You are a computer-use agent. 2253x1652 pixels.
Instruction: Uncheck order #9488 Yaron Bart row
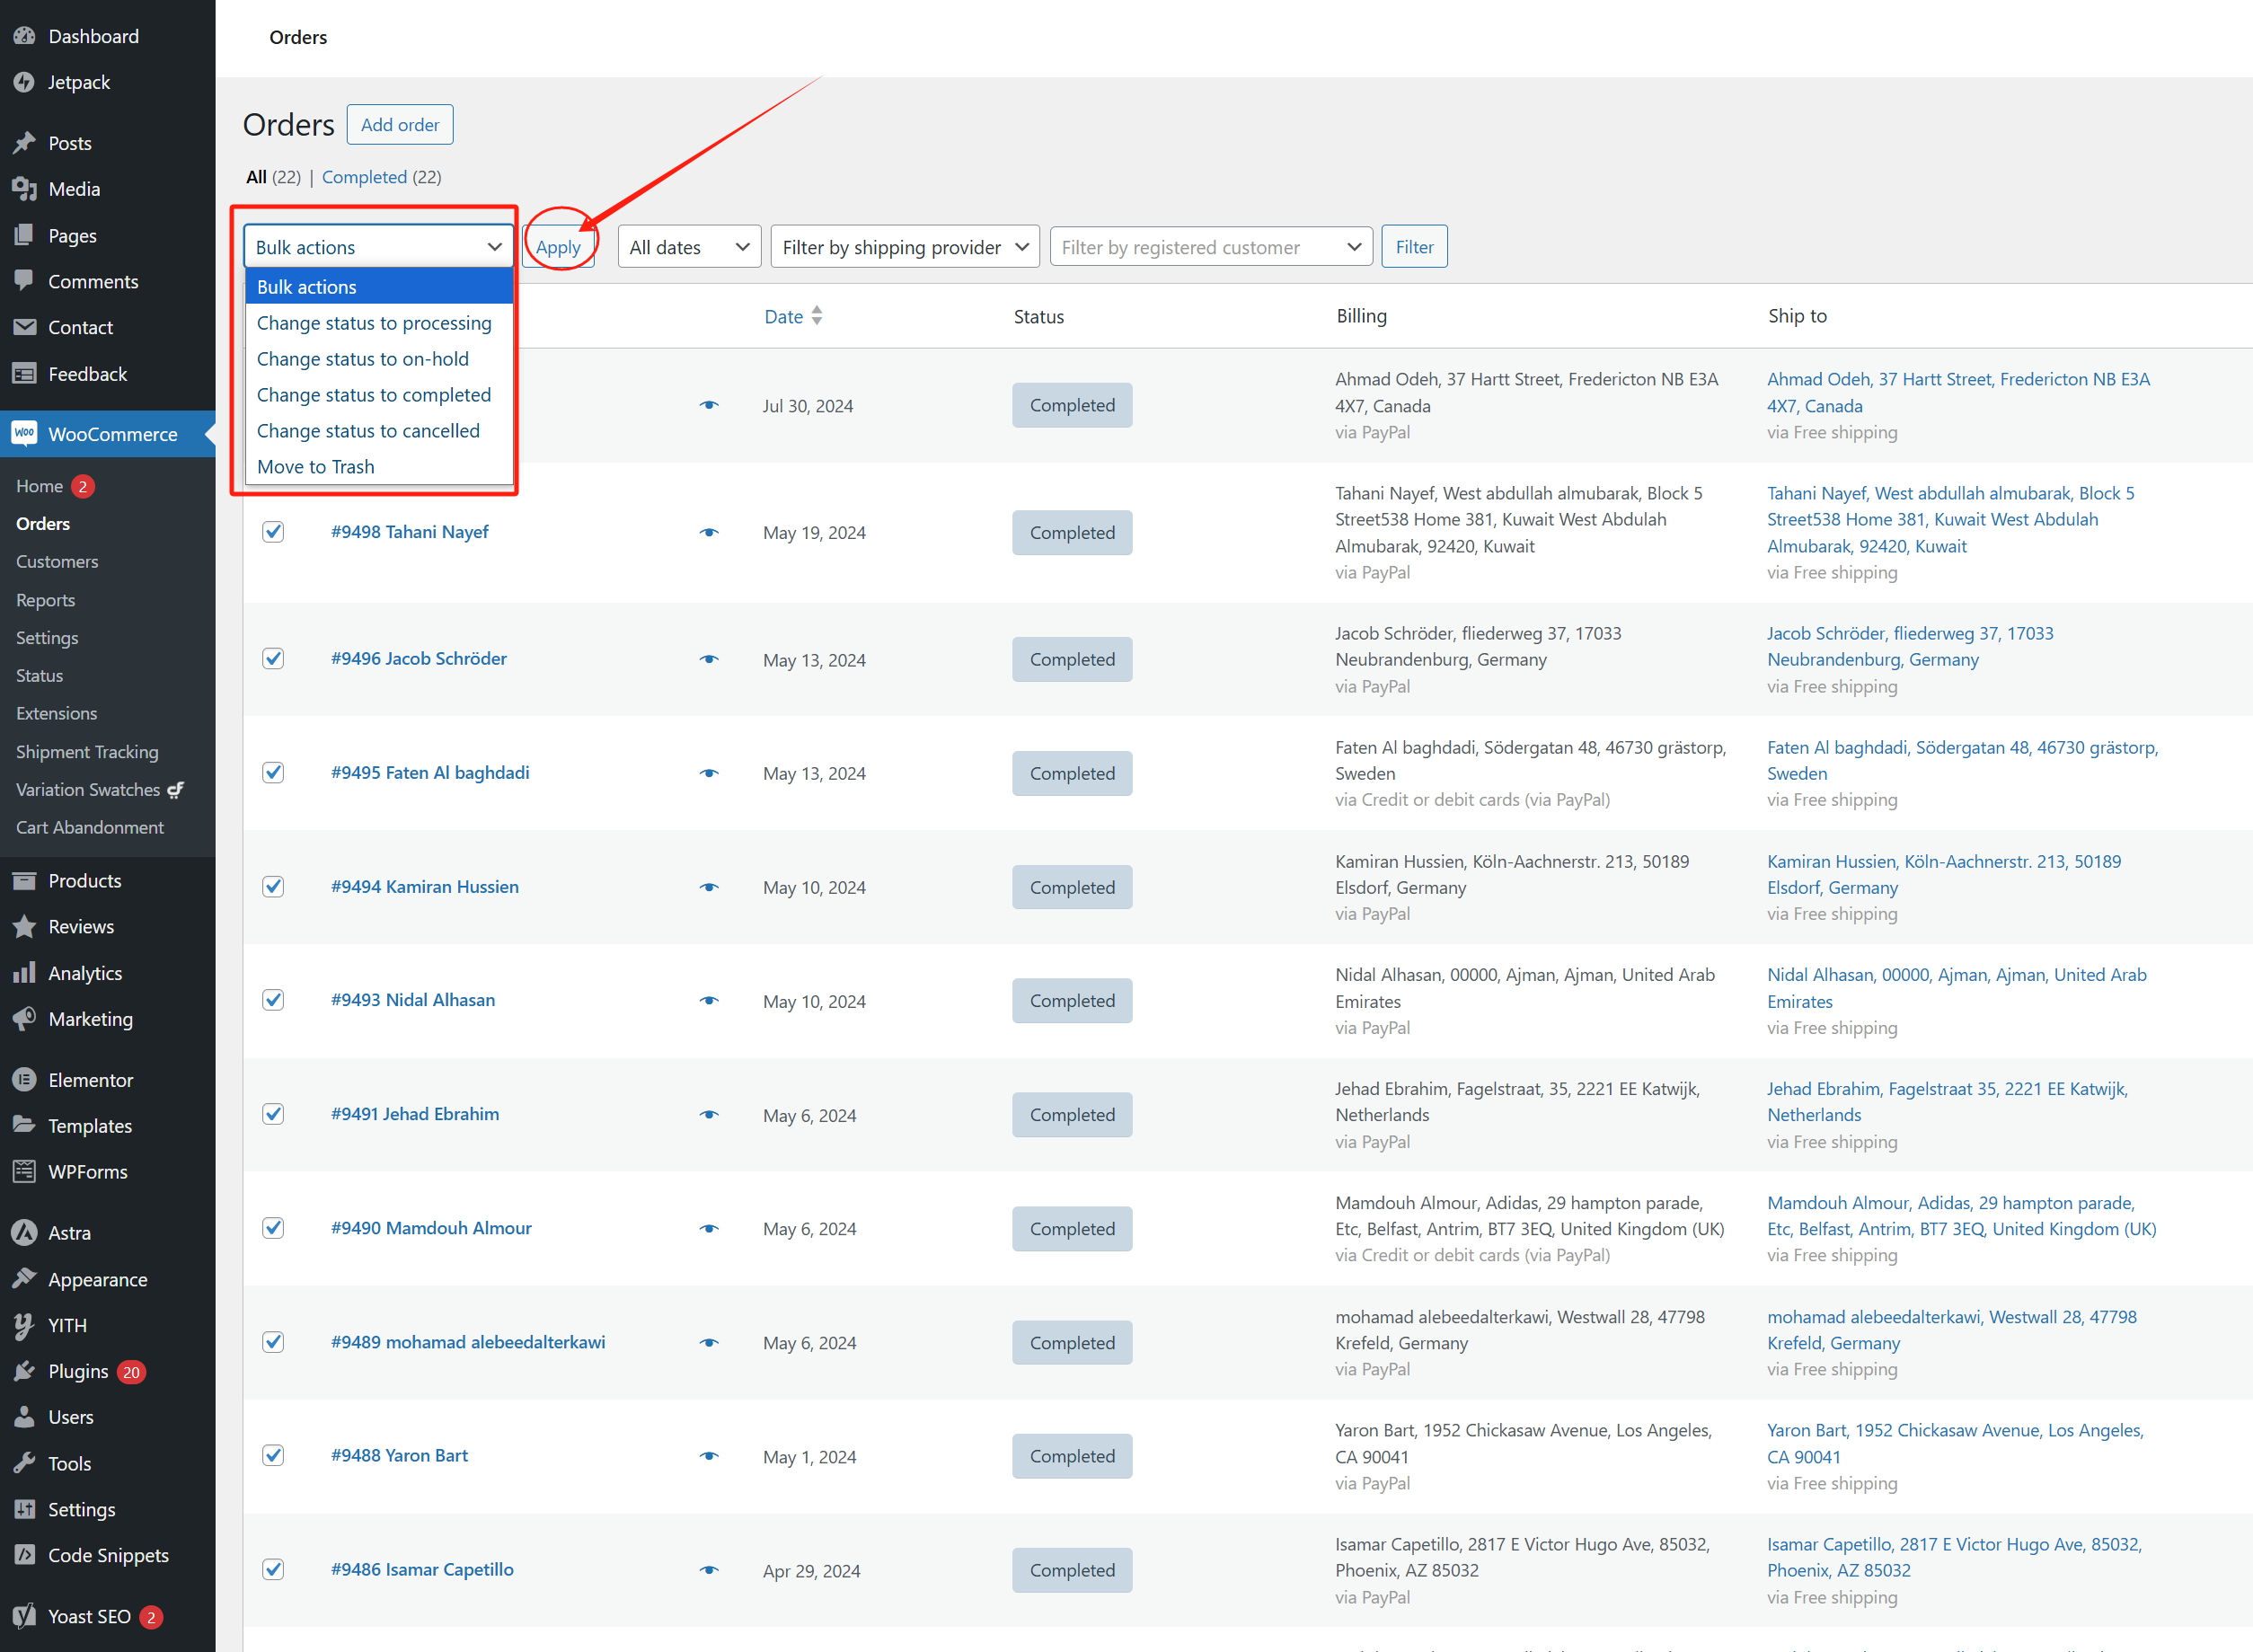pos(273,1455)
